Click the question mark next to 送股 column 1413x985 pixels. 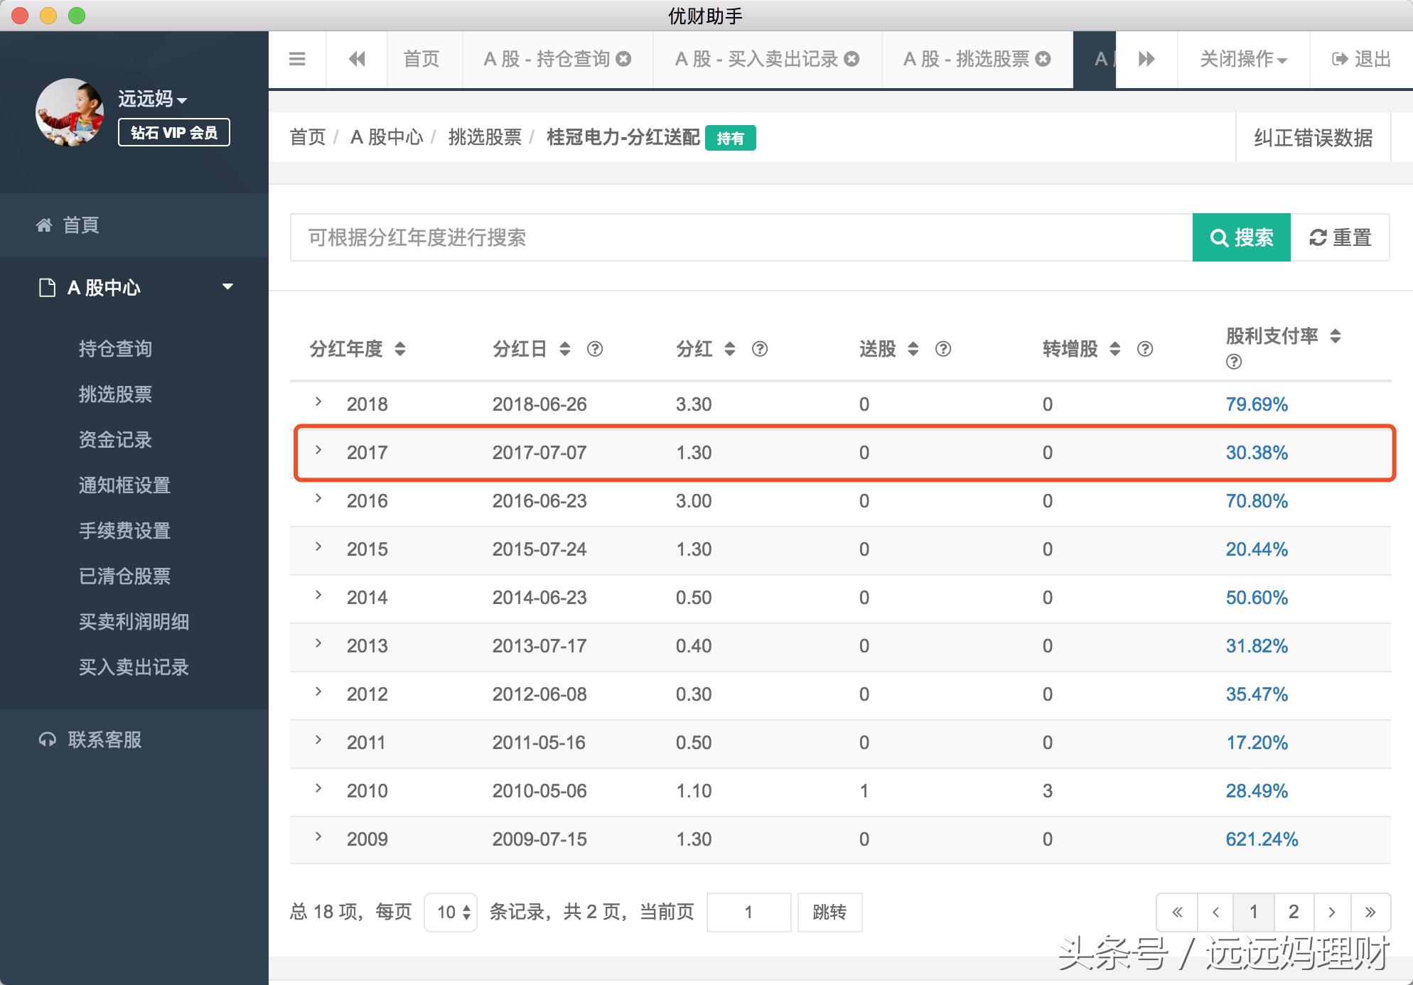pos(943,349)
